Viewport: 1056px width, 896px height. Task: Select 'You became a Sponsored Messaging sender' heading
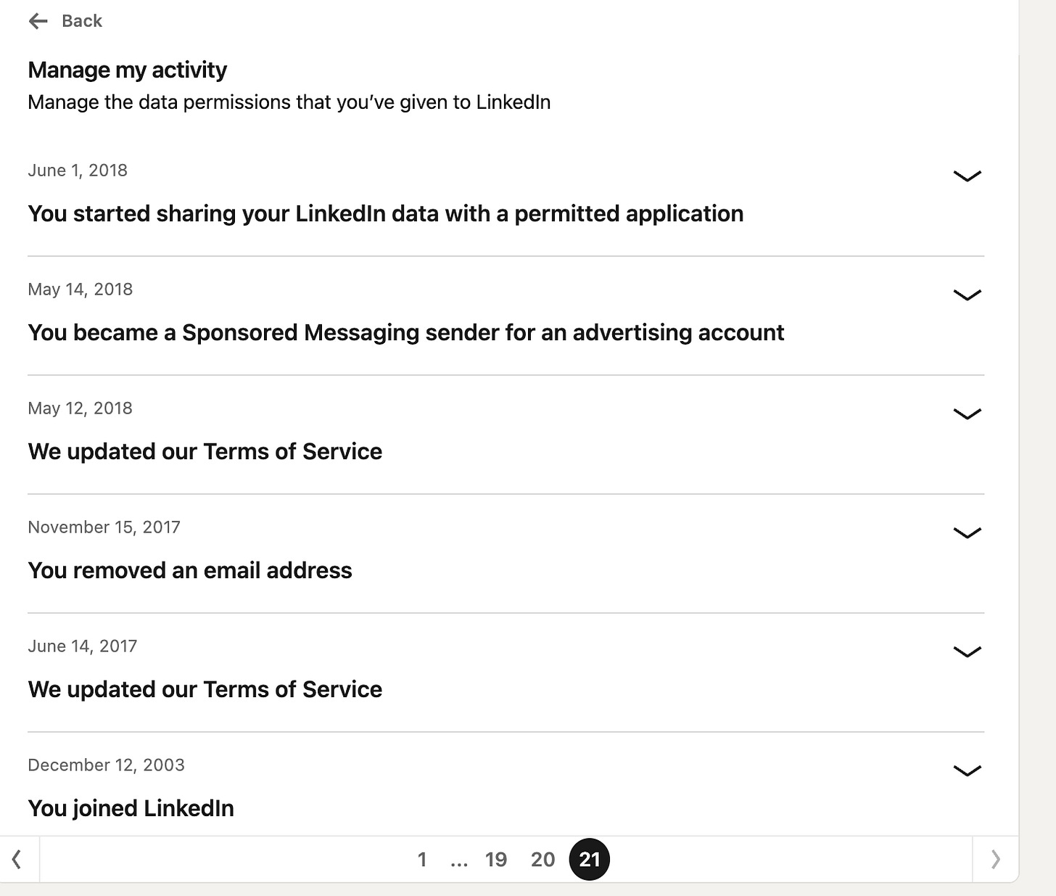pos(406,332)
